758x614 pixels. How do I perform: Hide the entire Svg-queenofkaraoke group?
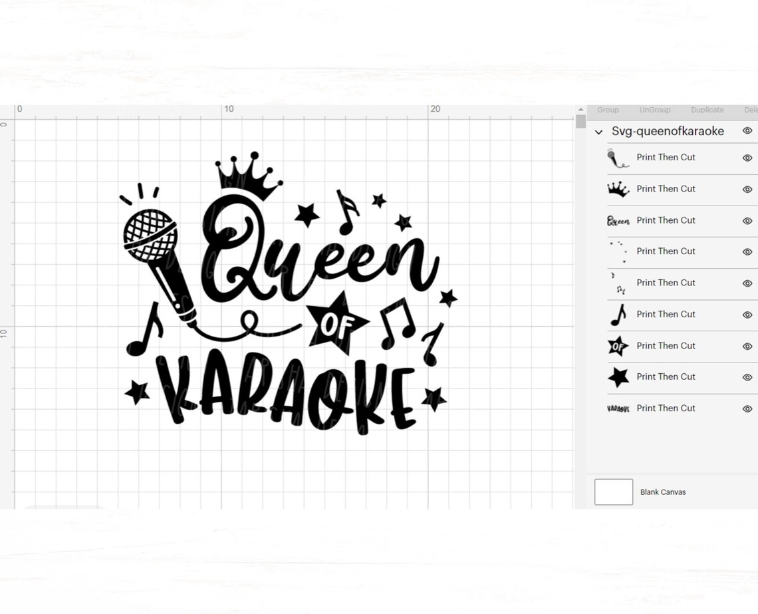pos(747,131)
